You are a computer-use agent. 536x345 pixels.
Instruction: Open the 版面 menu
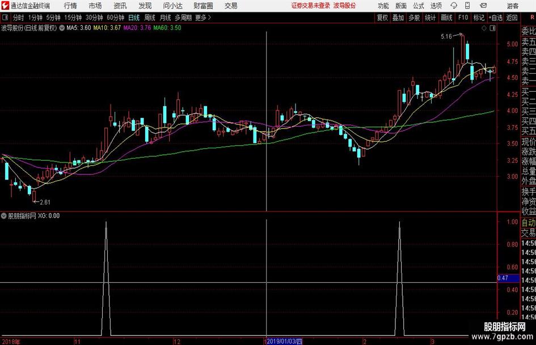[x=401, y=6]
